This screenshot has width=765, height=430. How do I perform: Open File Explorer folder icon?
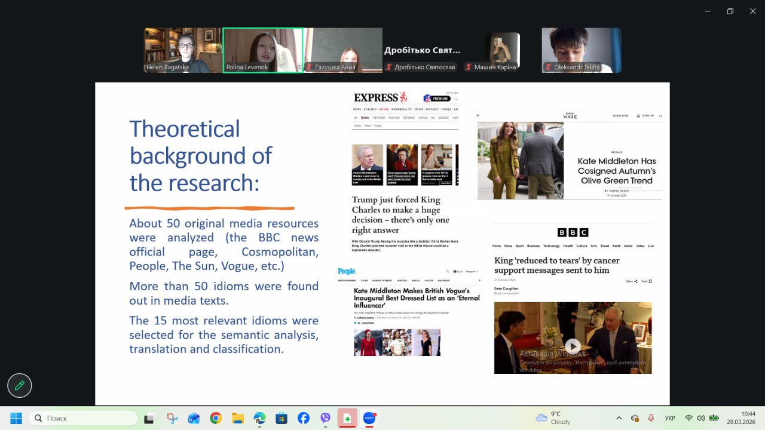pyautogui.click(x=237, y=418)
